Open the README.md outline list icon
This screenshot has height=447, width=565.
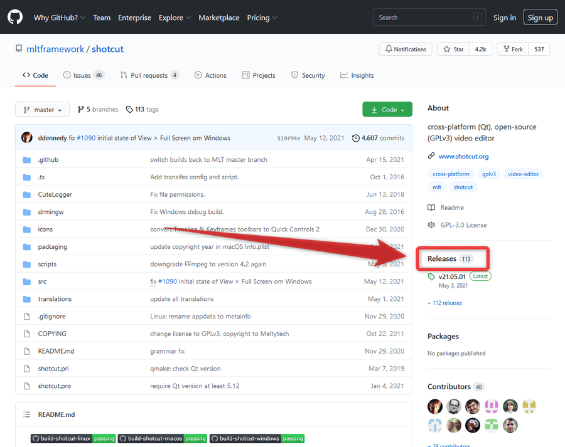[x=26, y=414]
